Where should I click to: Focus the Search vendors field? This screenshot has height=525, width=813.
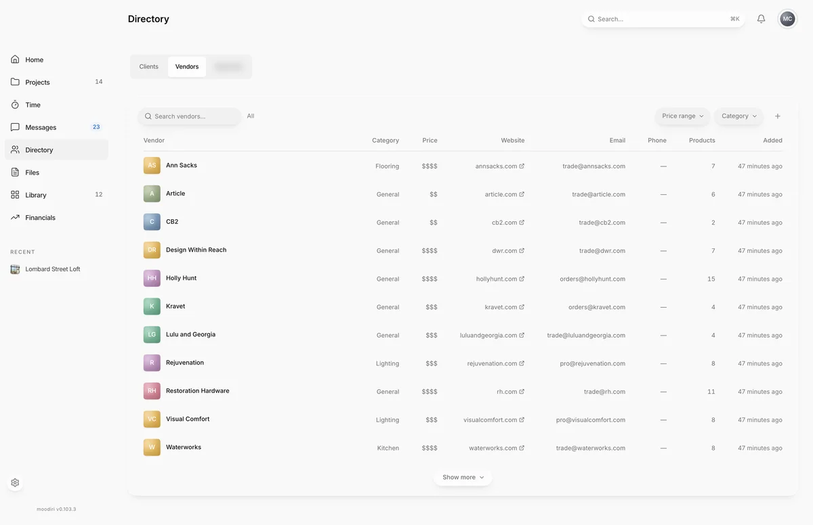click(189, 116)
